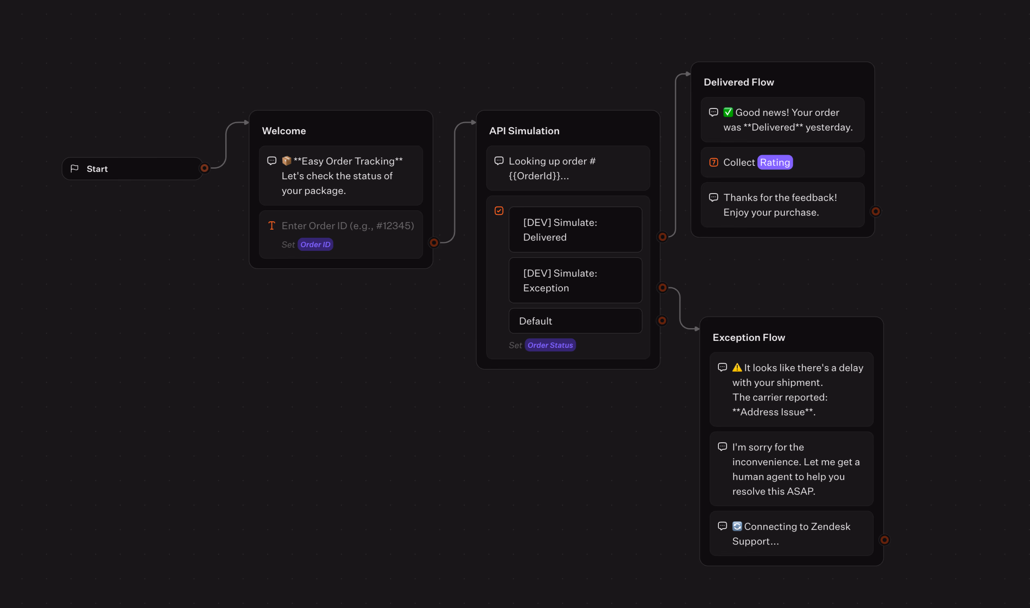The height and width of the screenshot is (608, 1030).
Task: Click the text input icon beside Enter Order ID
Action: pos(272,226)
